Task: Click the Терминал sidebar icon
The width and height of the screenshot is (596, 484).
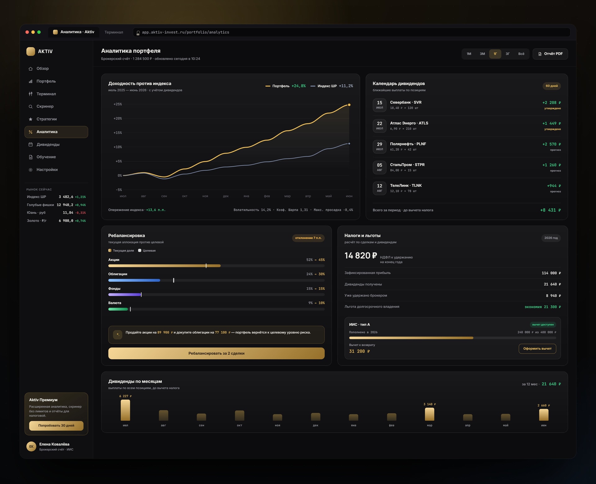Action: [30, 94]
